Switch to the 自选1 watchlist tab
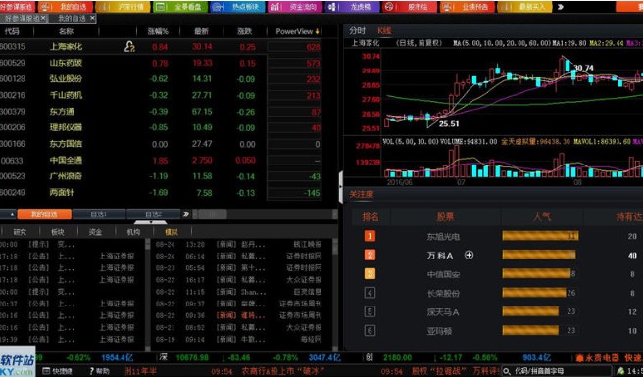643x377 pixels. click(x=99, y=213)
